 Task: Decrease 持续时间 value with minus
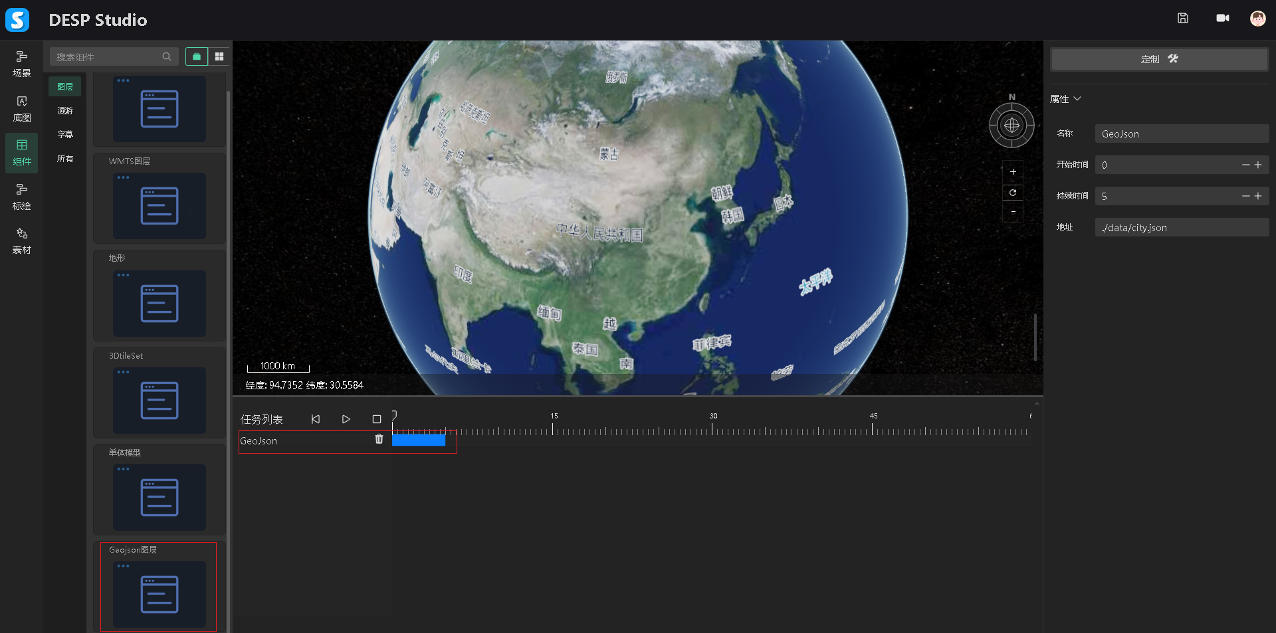[x=1245, y=196]
